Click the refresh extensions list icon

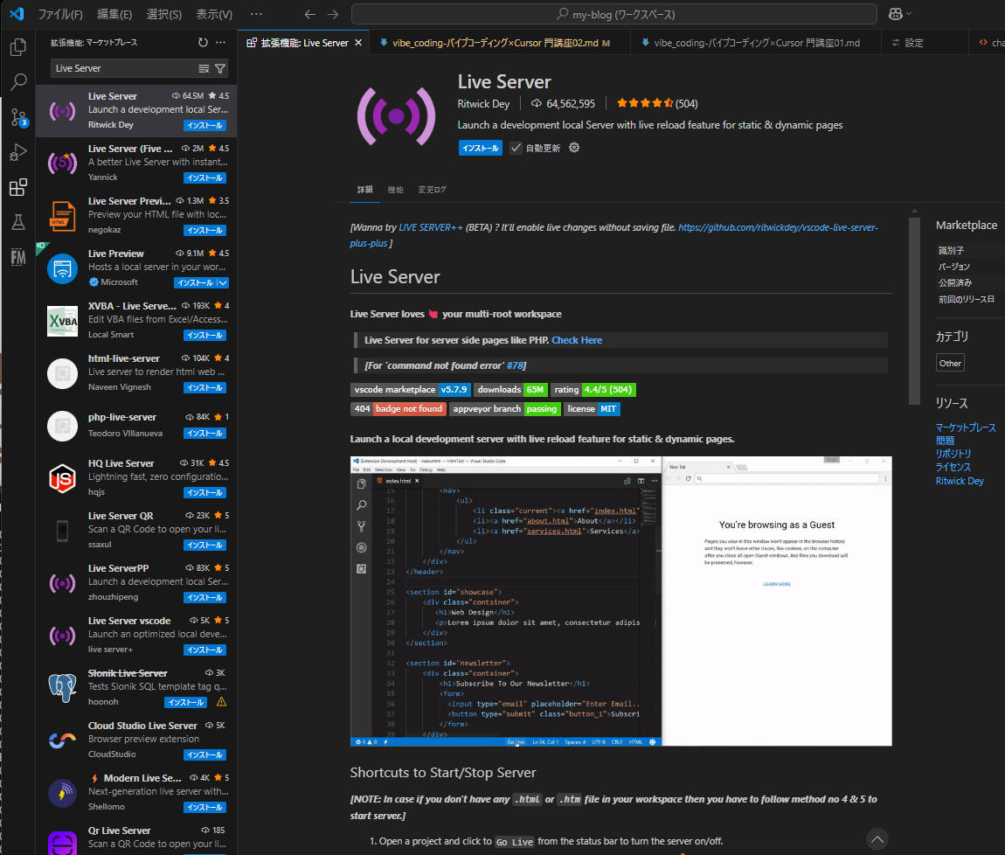pyautogui.click(x=203, y=42)
